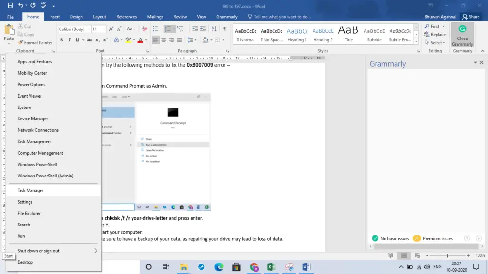Viewport: 488px width, 274px height.
Task: Apply superscript formatting
Action: (x=105, y=40)
